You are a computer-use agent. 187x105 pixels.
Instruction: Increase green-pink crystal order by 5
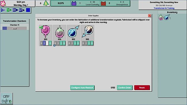(x=64, y=43)
